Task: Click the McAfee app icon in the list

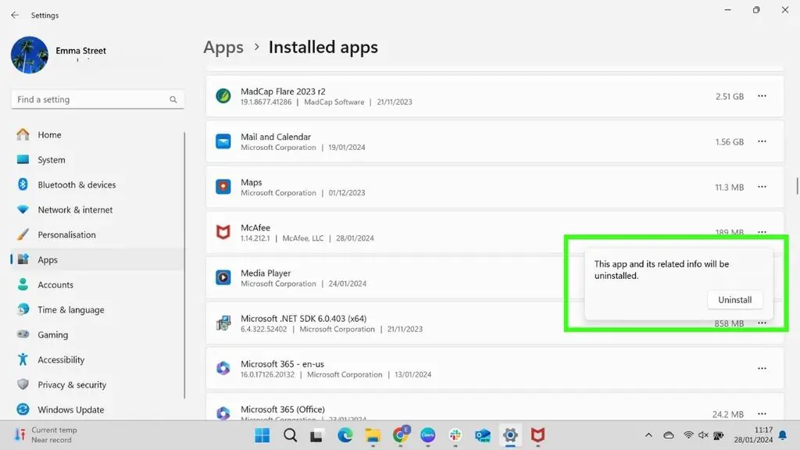Action: tap(223, 233)
